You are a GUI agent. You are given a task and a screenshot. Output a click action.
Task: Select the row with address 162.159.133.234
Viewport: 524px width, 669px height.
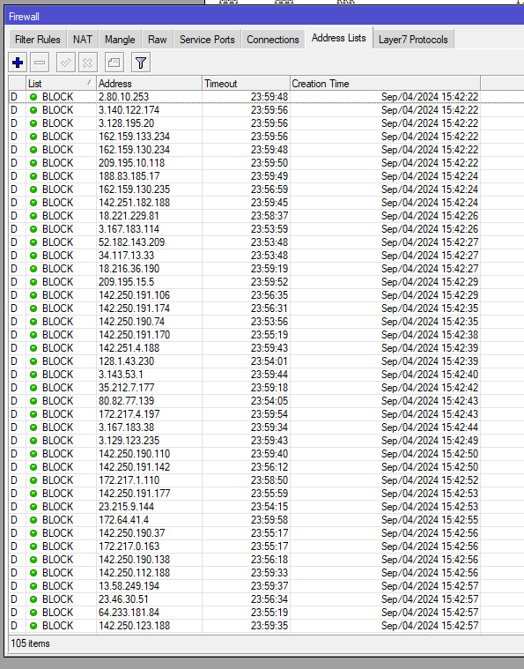(x=266, y=137)
